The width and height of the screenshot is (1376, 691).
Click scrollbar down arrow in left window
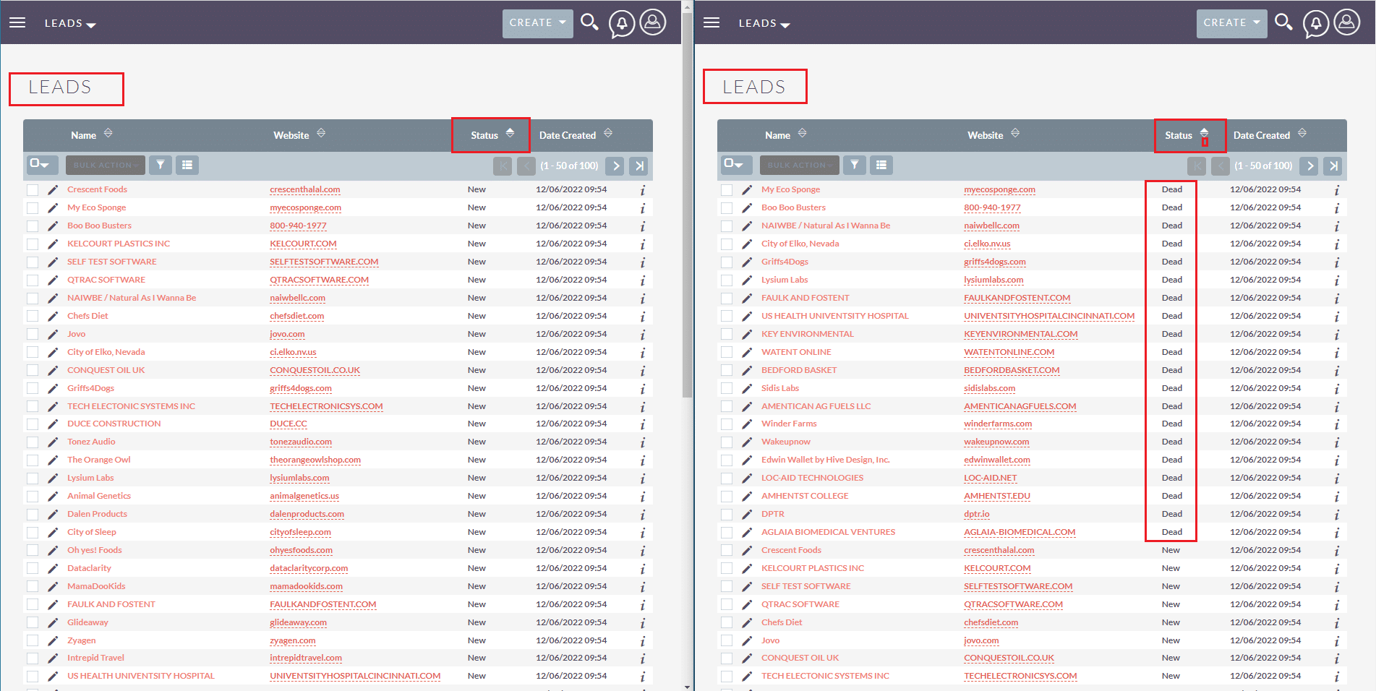(687, 686)
